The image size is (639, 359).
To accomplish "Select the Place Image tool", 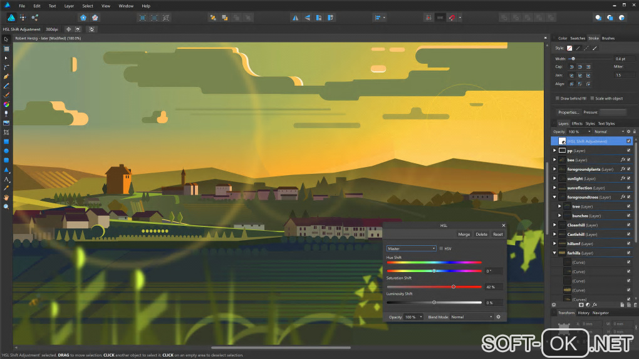I will (6, 123).
